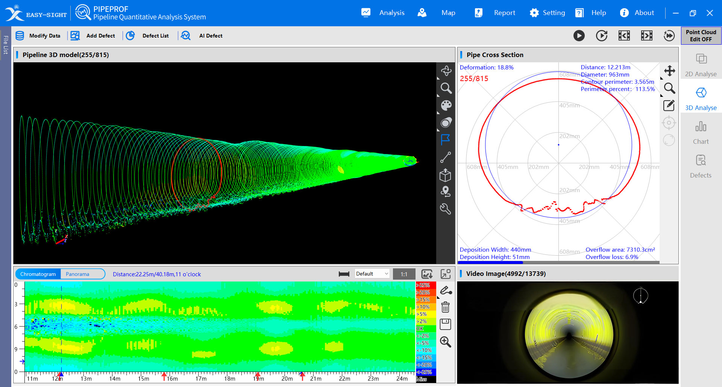Click the 3D cube view icon
The width and height of the screenshot is (722, 387).
click(x=446, y=175)
